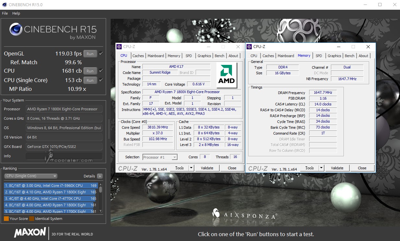Image resolution: width=400 pixels, height=241 pixels.
Task: Toggle the CPU test checkmark
Action: (x=101, y=70)
